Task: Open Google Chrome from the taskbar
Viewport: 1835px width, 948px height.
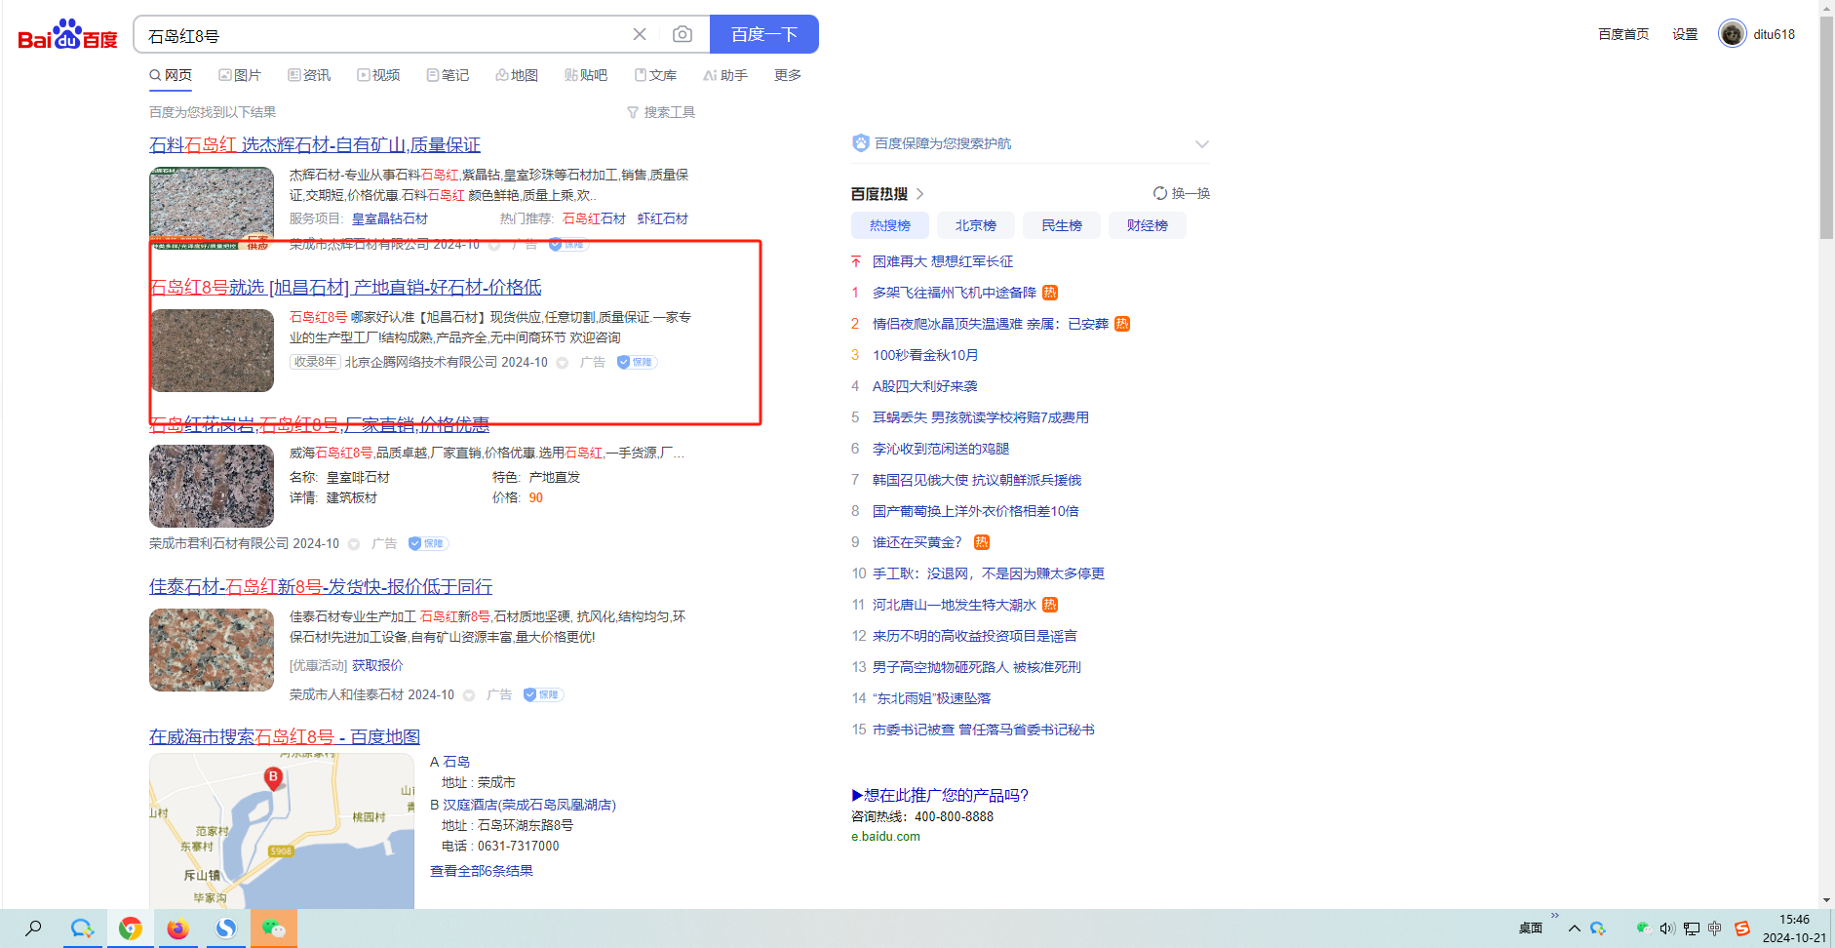Action: tap(130, 928)
